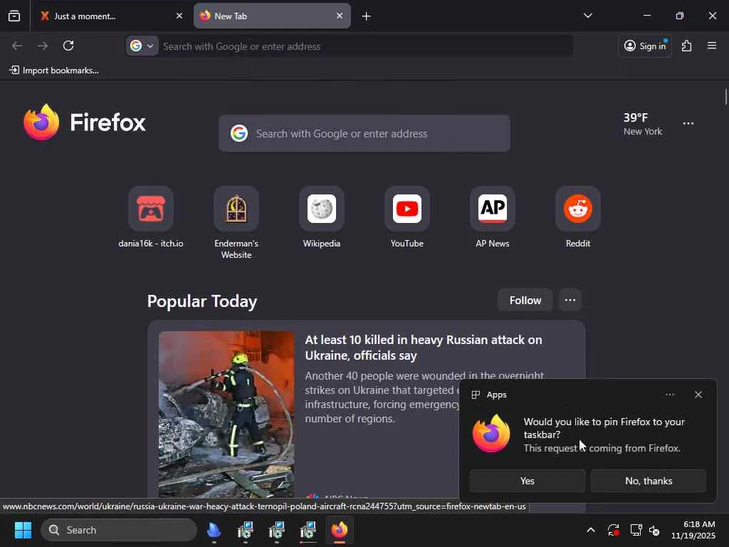Click Follow for Popular Today
Screen dimensions: 729x547
525,300
